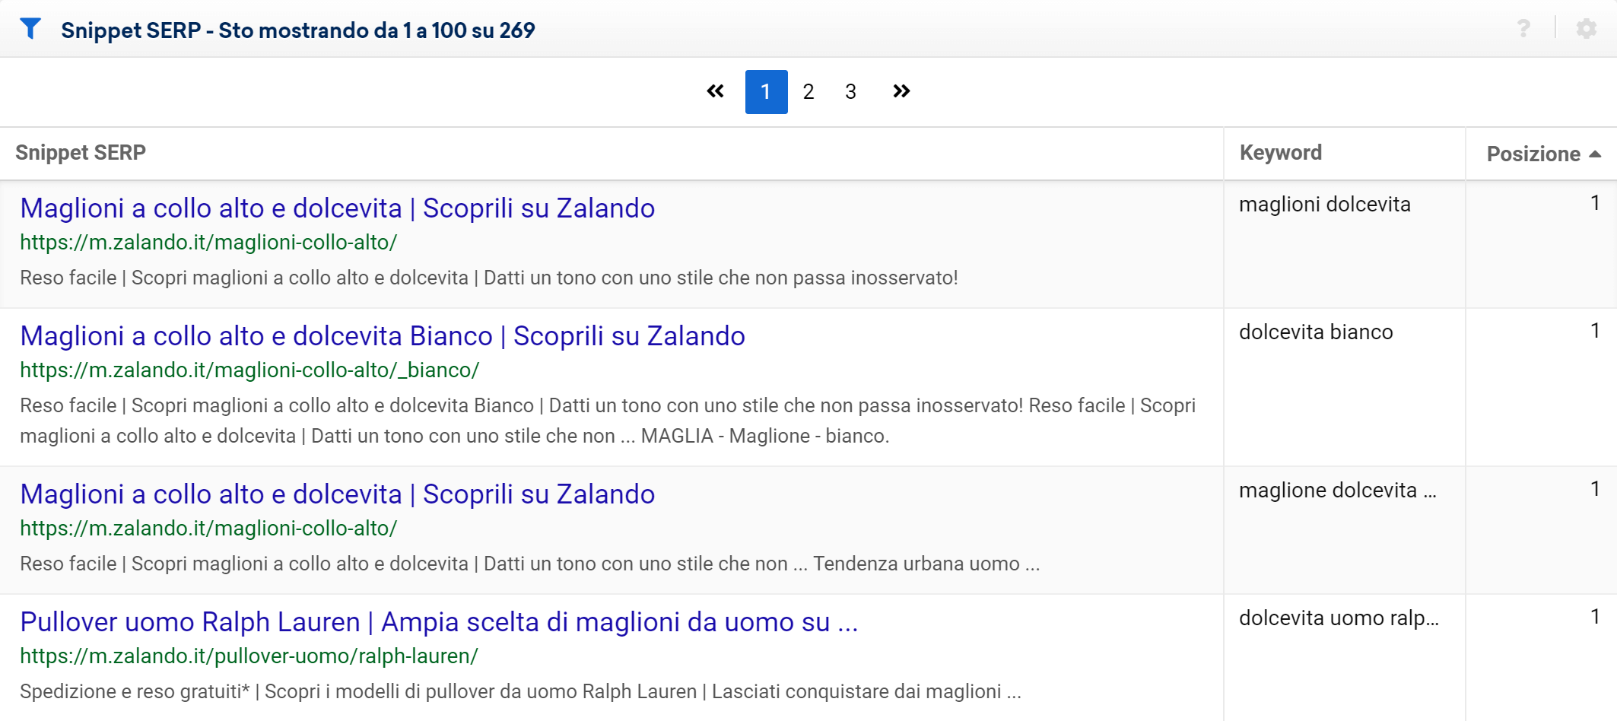Click the truncated 'dolcevita uomo ralp...' keyword
Image resolution: width=1617 pixels, height=721 pixels.
1339,618
